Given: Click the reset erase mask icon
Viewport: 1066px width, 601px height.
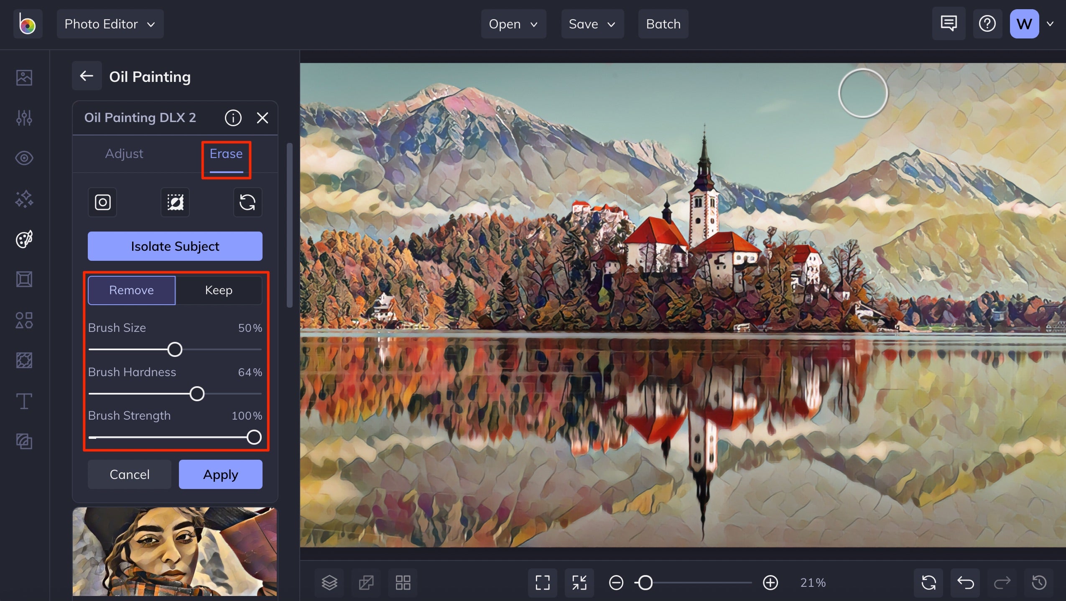Looking at the screenshot, I should click(247, 202).
